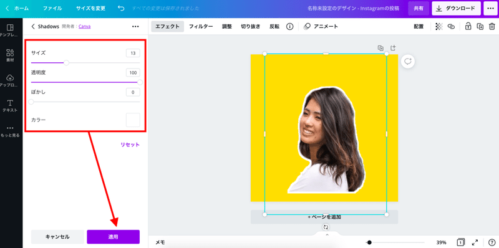Click the 適用 apply button
The image size is (499, 248).
tap(114, 237)
